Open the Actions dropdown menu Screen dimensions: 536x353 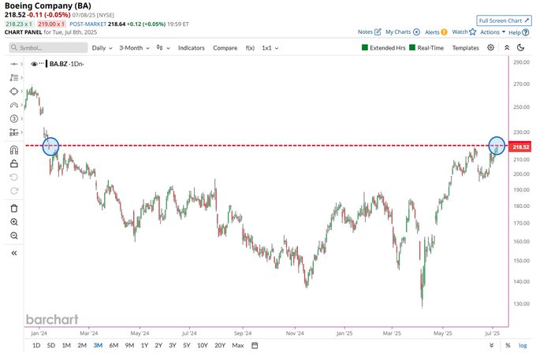(493, 32)
